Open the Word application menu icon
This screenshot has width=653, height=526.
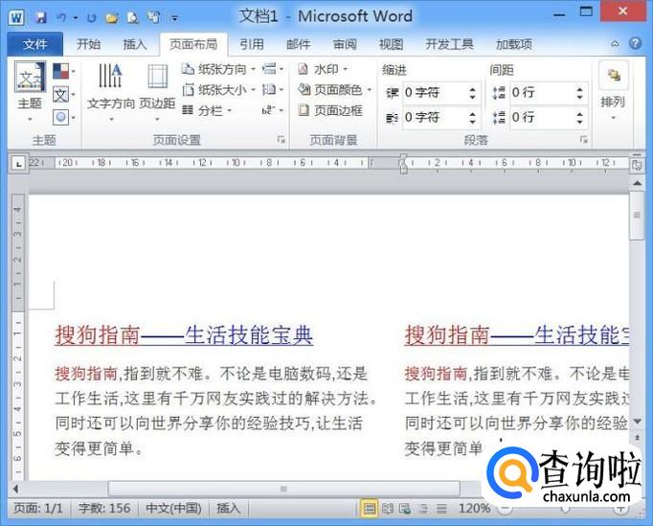tap(16, 17)
